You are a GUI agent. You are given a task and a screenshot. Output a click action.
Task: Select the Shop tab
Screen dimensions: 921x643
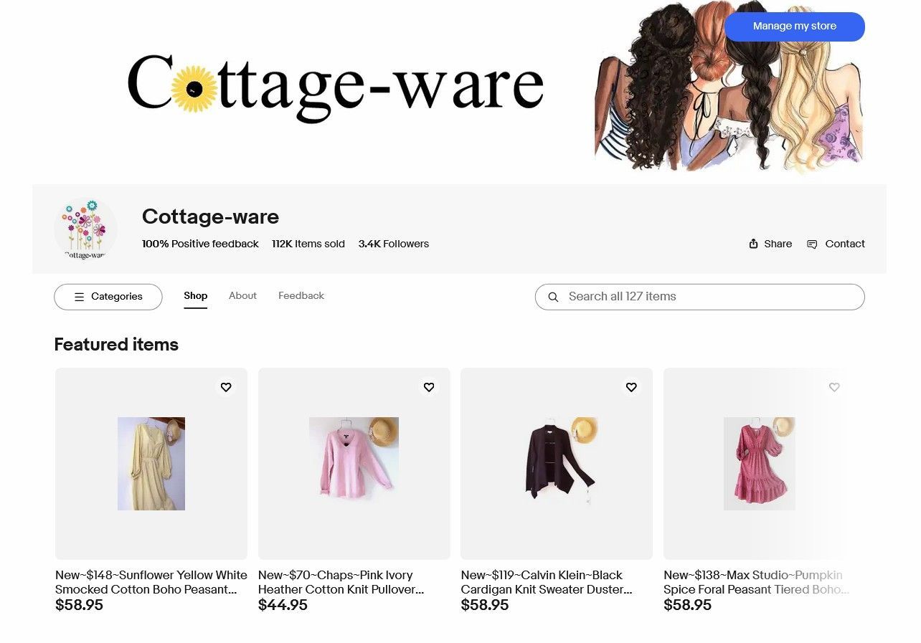[x=195, y=295]
